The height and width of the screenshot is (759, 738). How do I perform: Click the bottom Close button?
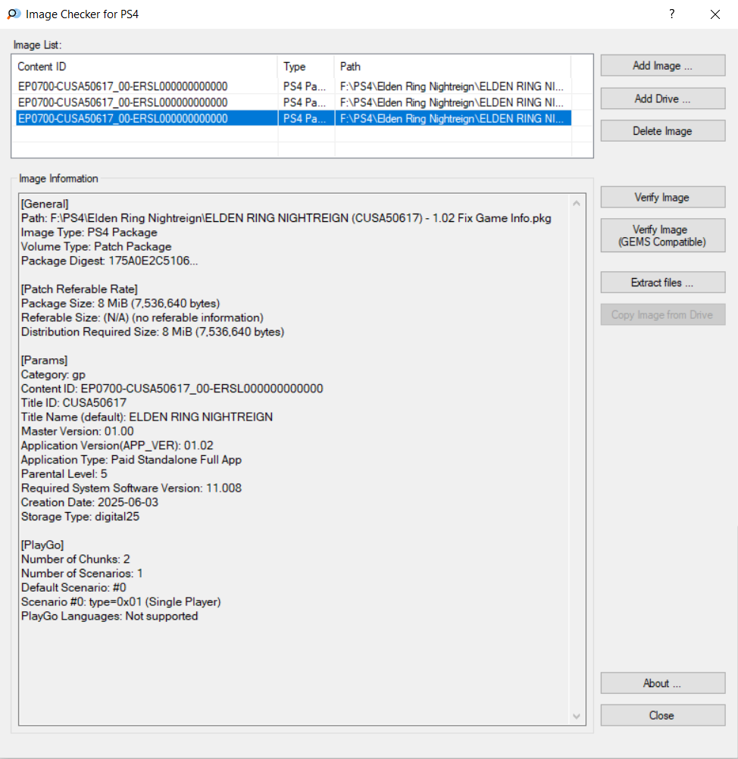tap(663, 715)
